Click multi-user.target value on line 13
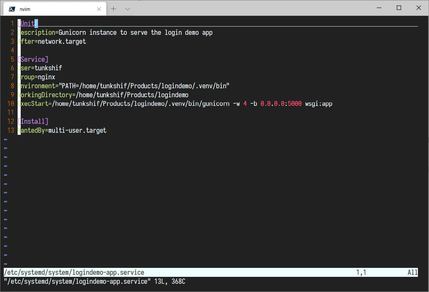The height and width of the screenshot is (292, 429). (x=77, y=131)
